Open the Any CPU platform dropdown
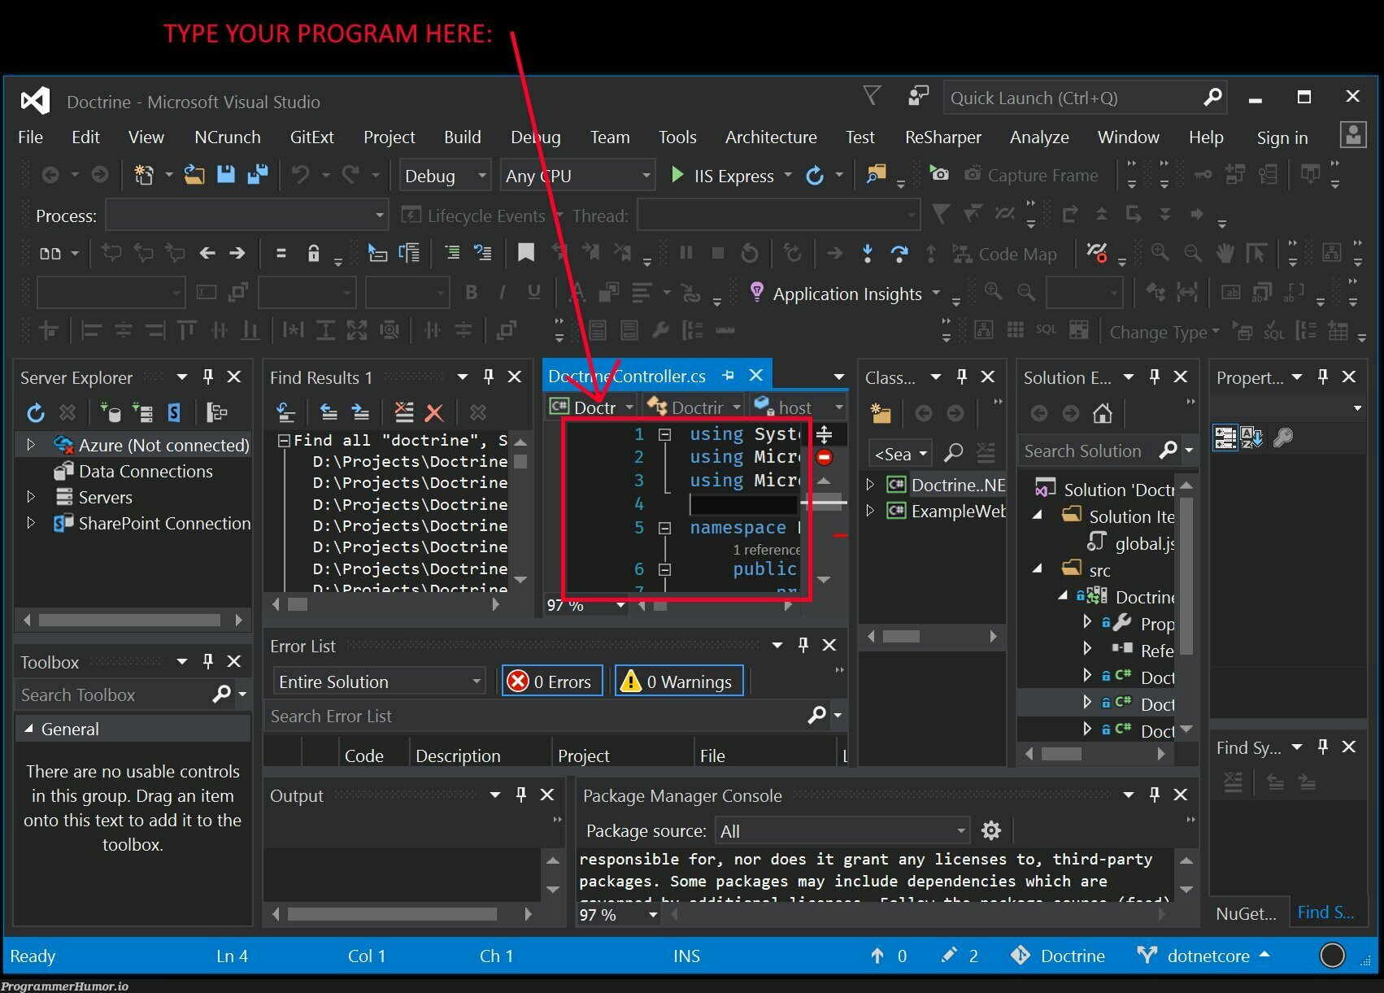Image resolution: width=1384 pixels, height=993 pixels. [577, 175]
